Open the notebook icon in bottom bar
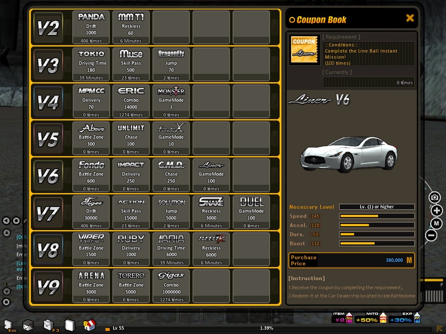The height and width of the screenshot is (334, 446). pos(70,325)
